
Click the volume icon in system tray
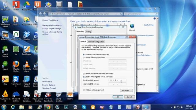tap(182, 107)
